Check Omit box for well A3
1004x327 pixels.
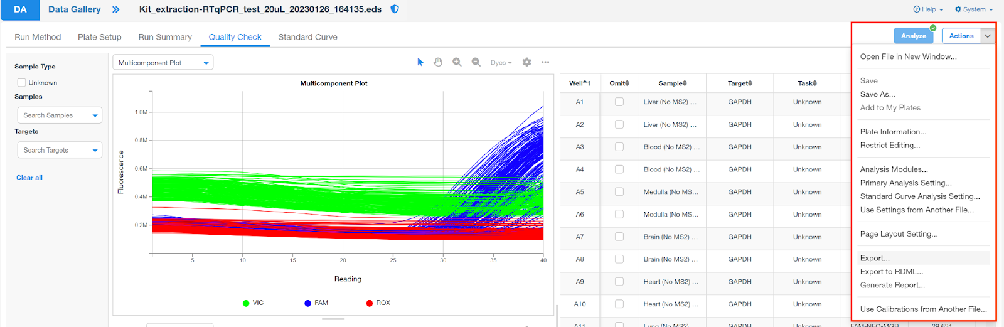619,147
